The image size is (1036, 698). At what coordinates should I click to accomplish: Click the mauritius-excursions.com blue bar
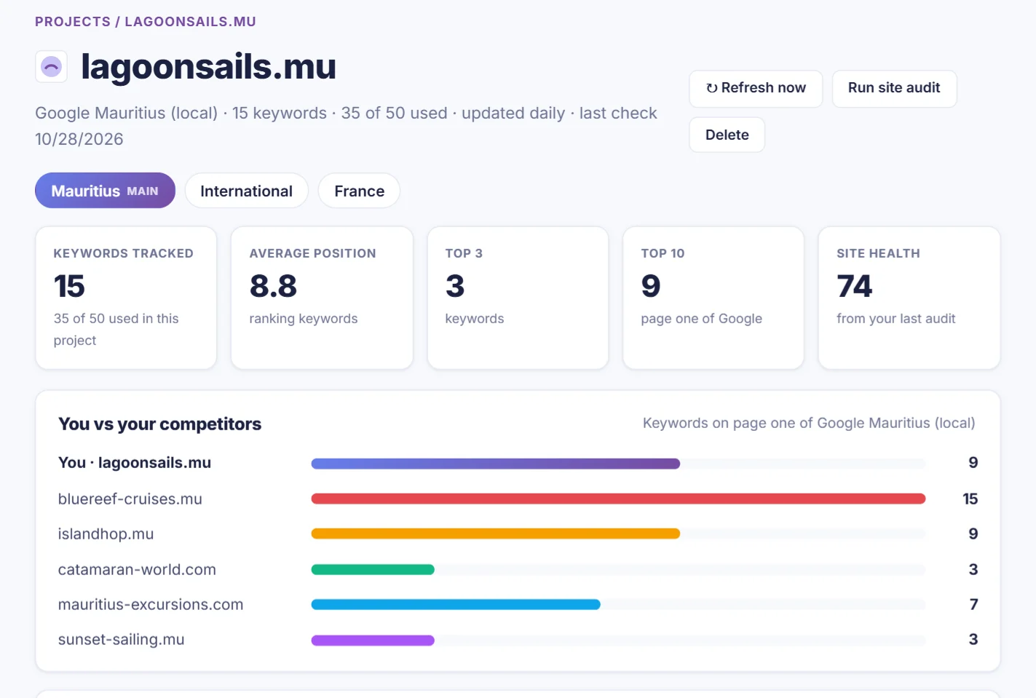click(456, 604)
